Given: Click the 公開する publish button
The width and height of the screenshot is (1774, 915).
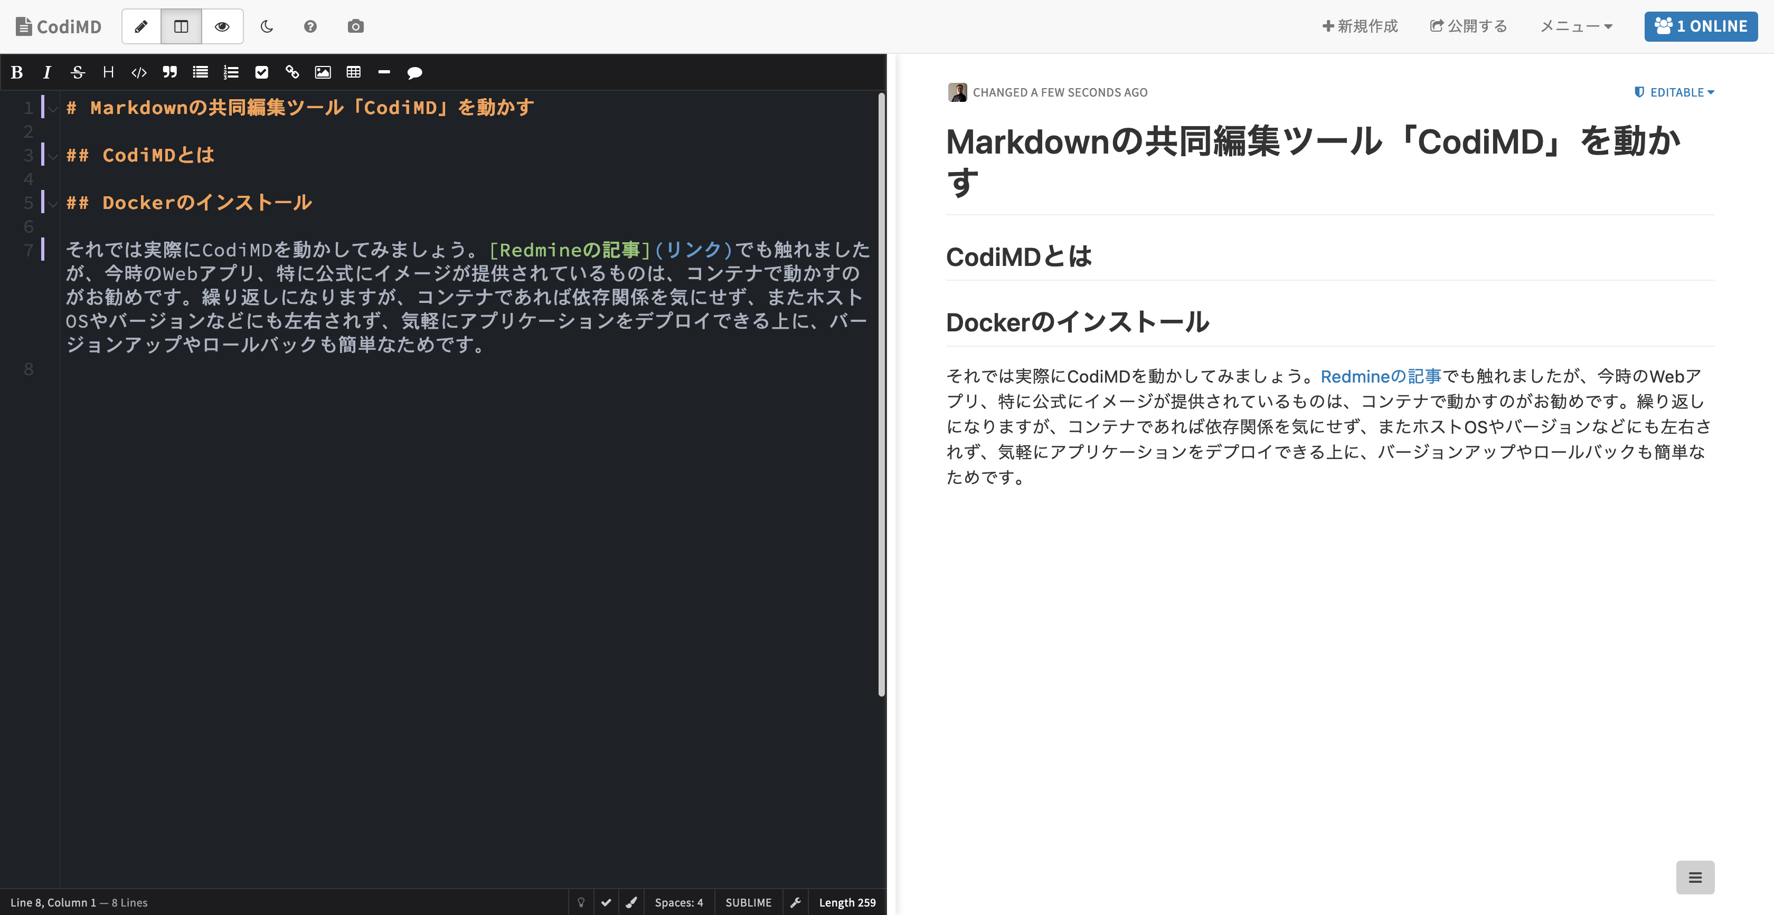Looking at the screenshot, I should 1468,26.
